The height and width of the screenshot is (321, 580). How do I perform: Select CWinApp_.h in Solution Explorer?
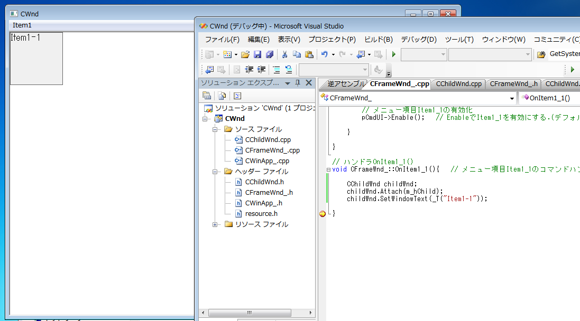point(264,203)
